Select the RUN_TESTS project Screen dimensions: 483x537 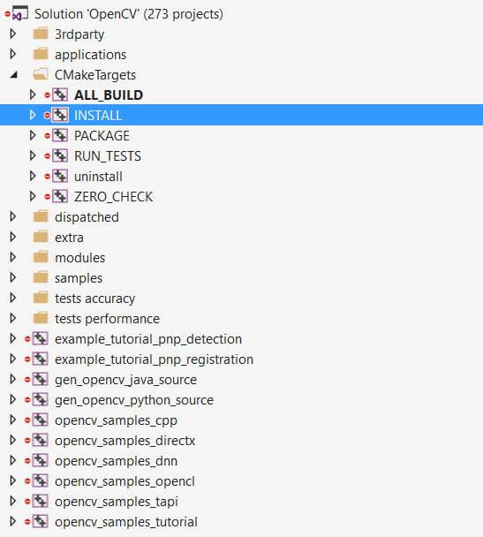coord(108,156)
